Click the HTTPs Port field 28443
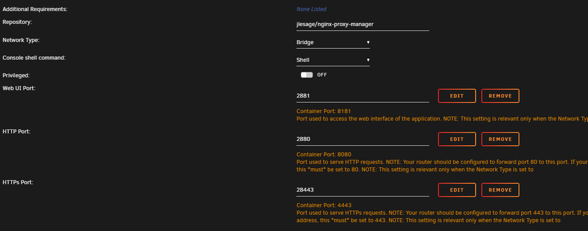Image resolution: width=588 pixels, height=231 pixels. 363,190
